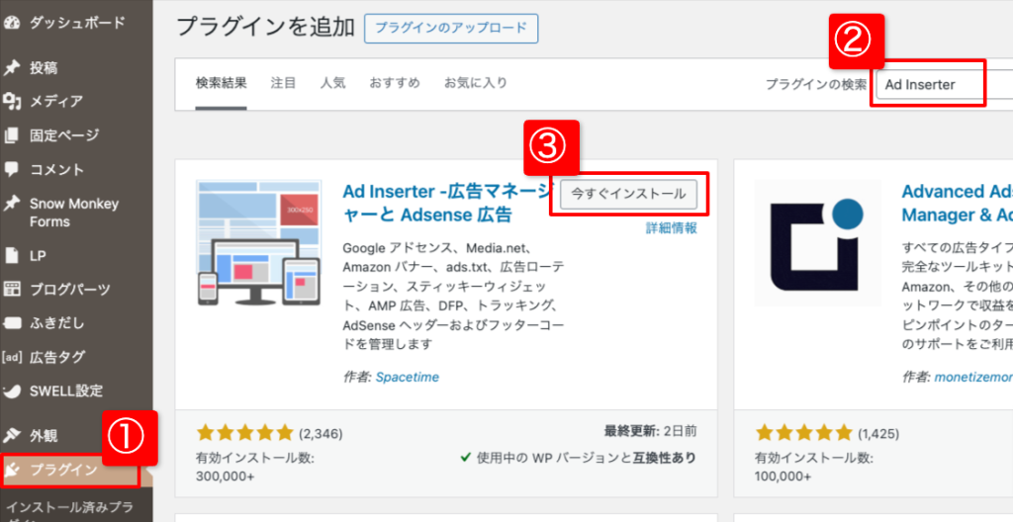Image resolution: width=1013 pixels, height=522 pixels.
Task: Switch to the 注目 tab
Action: [283, 84]
